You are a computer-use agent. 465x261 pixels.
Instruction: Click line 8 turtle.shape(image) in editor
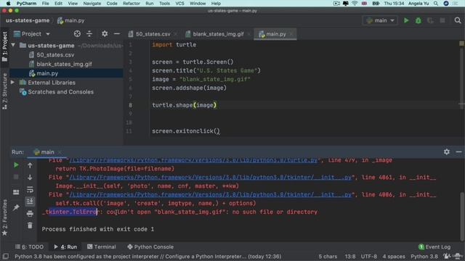tap(184, 105)
